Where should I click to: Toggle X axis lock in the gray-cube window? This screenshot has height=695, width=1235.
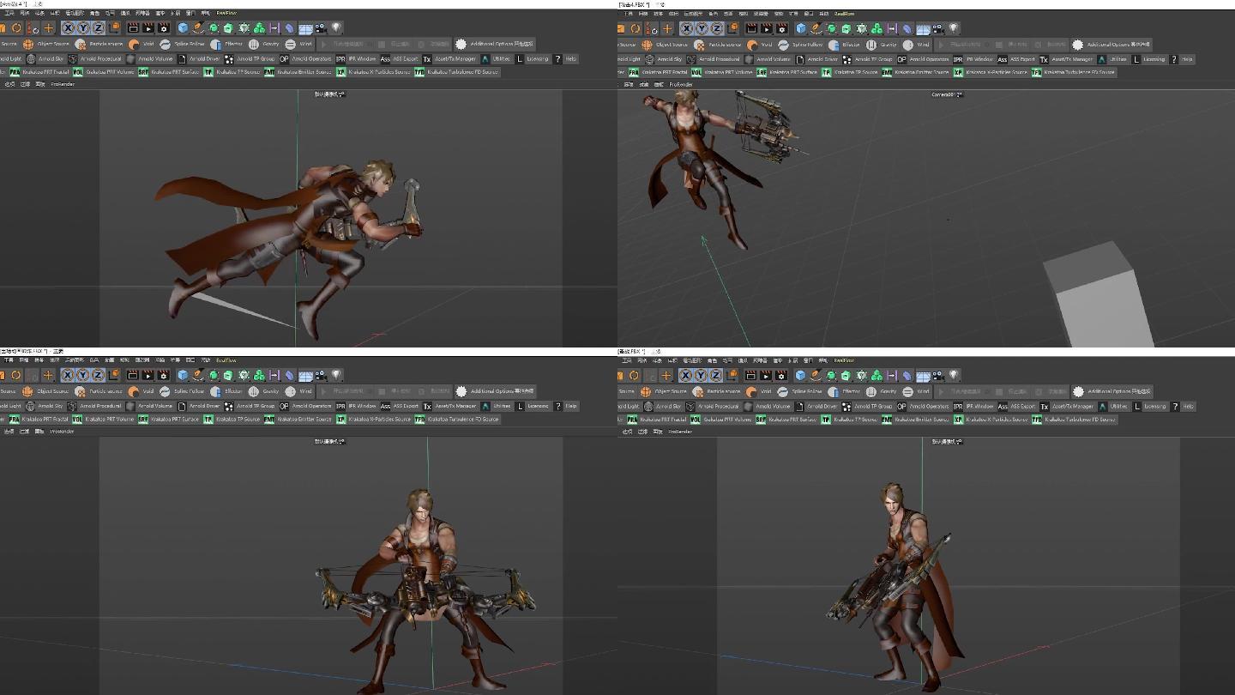(x=687, y=28)
